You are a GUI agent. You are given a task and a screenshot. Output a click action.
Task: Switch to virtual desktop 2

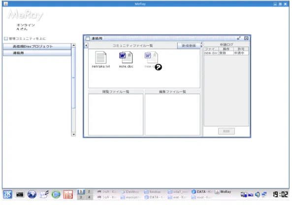(x=89, y=192)
